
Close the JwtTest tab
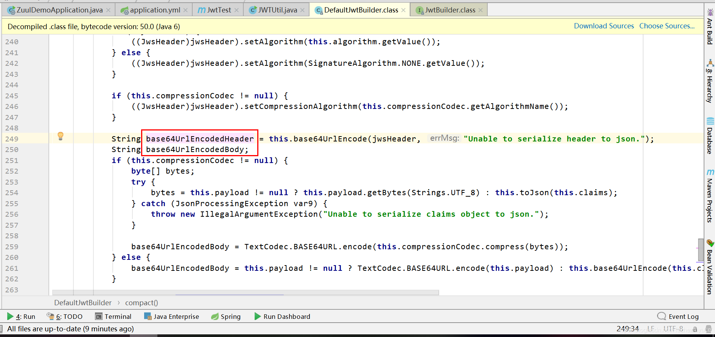pyautogui.click(x=236, y=10)
